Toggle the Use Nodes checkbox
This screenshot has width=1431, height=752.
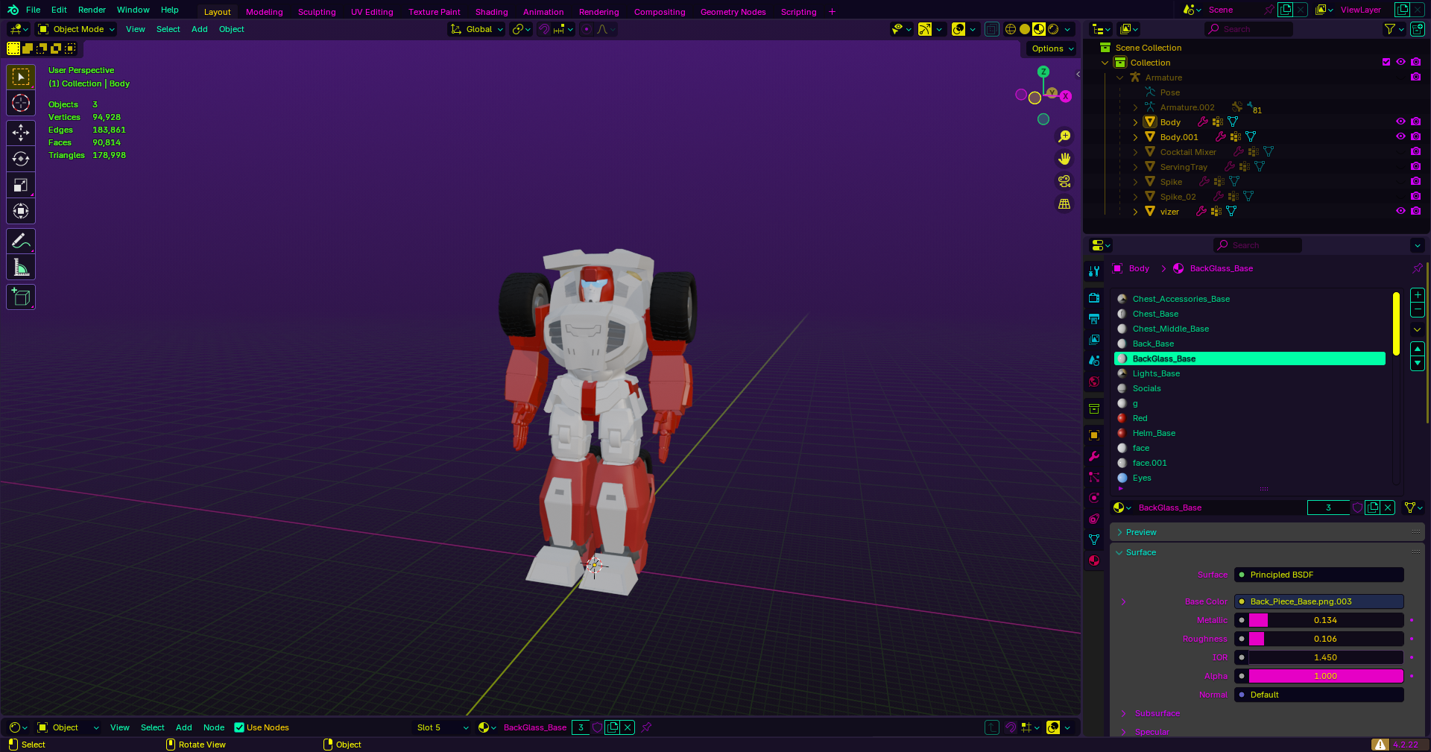(239, 727)
